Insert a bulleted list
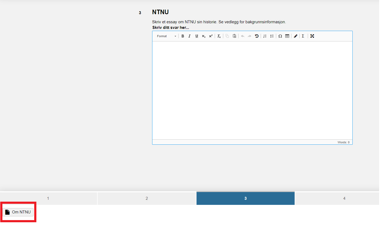Screen dimensions: 385x230 point(272,36)
